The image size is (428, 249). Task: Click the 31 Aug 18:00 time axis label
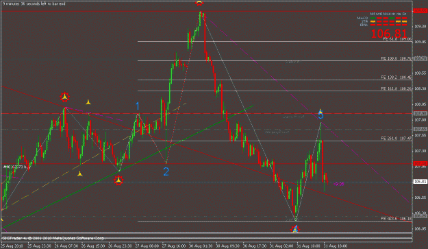336,246
